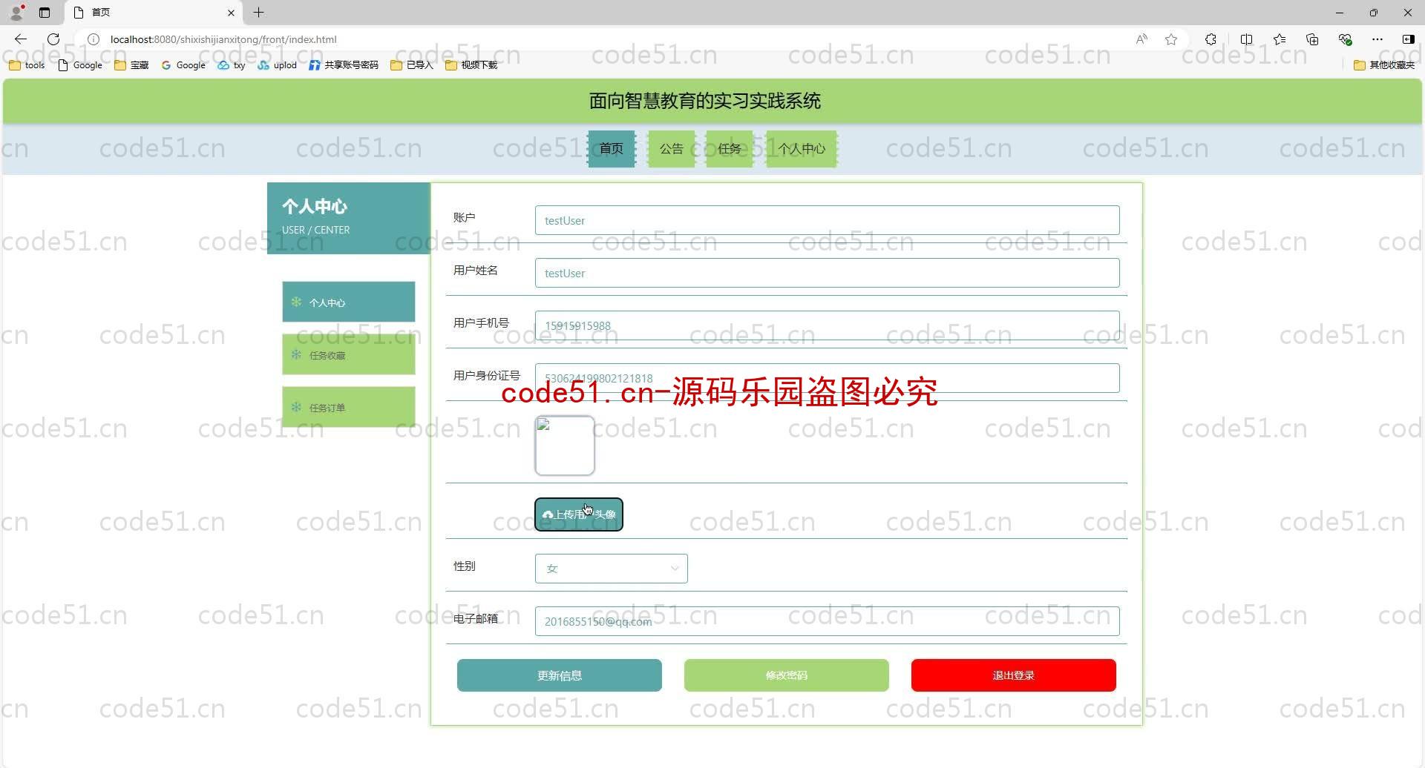Open browser settings and more menu
Viewport: 1425px width, 768px height.
click(x=1377, y=39)
